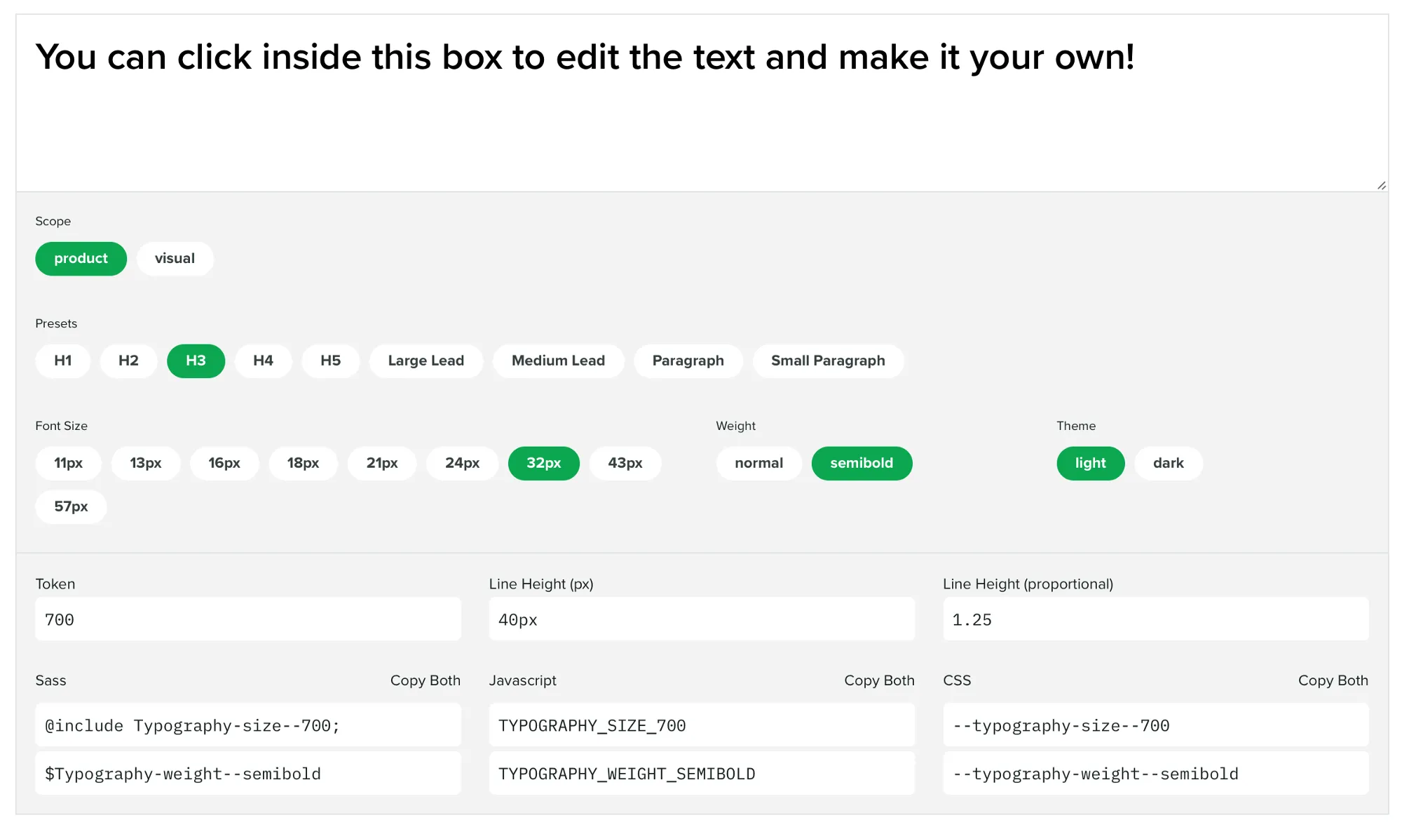The image size is (1402, 827).
Task: Switch scope to visual
Action: (175, 258)
